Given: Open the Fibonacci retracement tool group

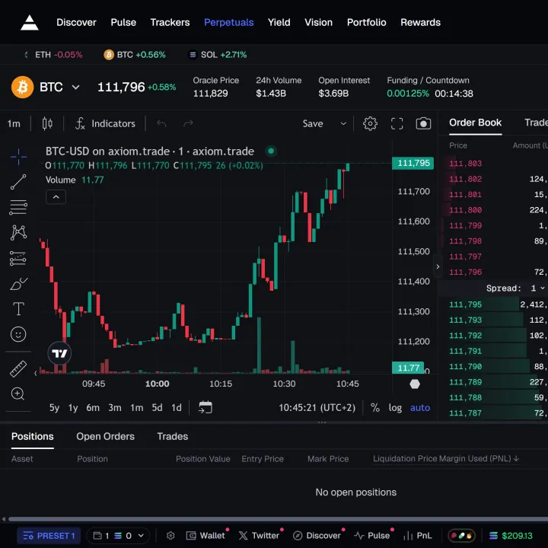Looking at the screenshot, I should click(x=18, y=207).
